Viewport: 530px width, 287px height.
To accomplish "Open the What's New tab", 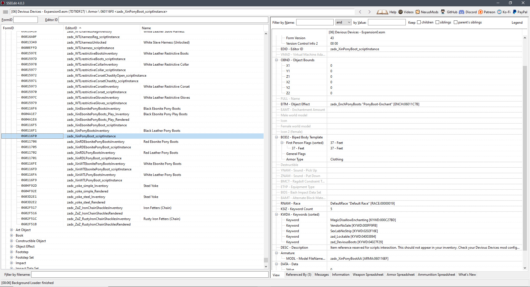I will pyautogui.click(x=467, y=275).
